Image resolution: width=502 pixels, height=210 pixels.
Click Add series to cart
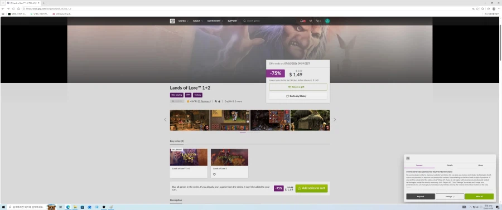click(311, 188)
